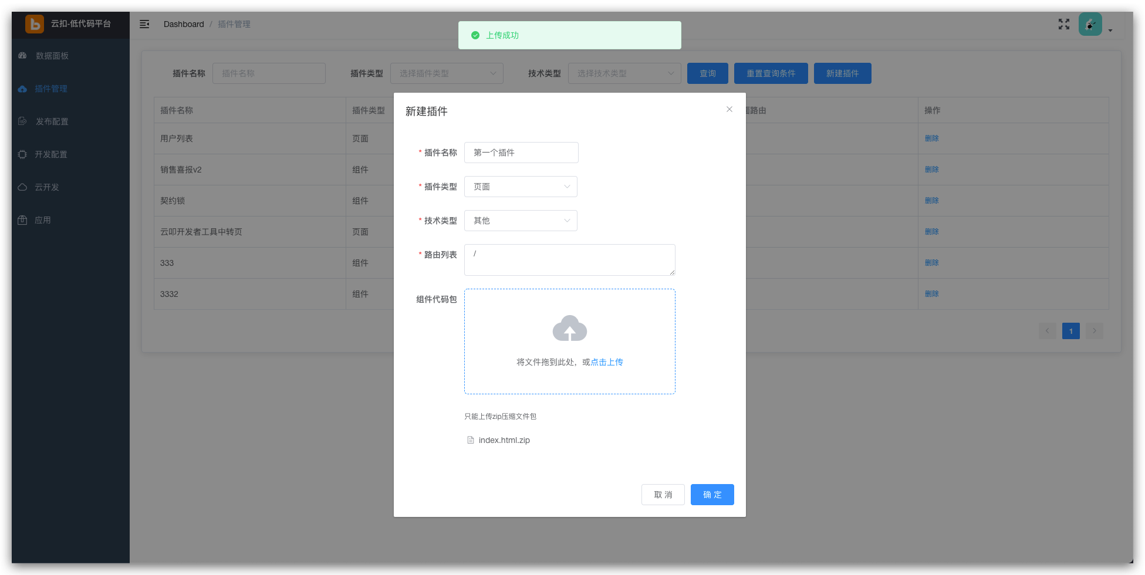This screenshot has height=575, width=1145.
Task: Click the Dashboard breadcrumb link
Action: (x=184, y=24)
